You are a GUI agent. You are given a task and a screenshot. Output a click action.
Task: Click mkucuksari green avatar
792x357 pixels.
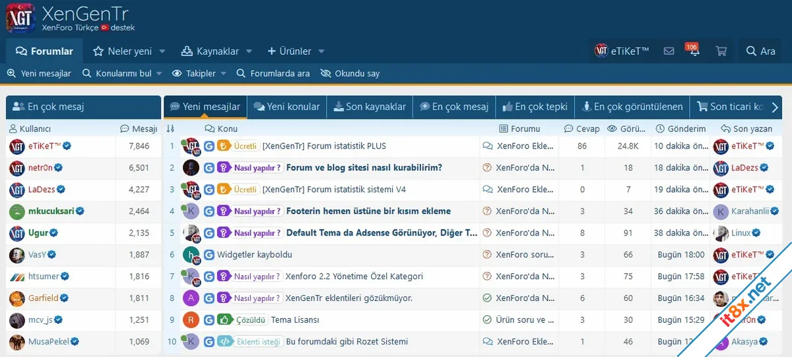click(x=17, y=211)
